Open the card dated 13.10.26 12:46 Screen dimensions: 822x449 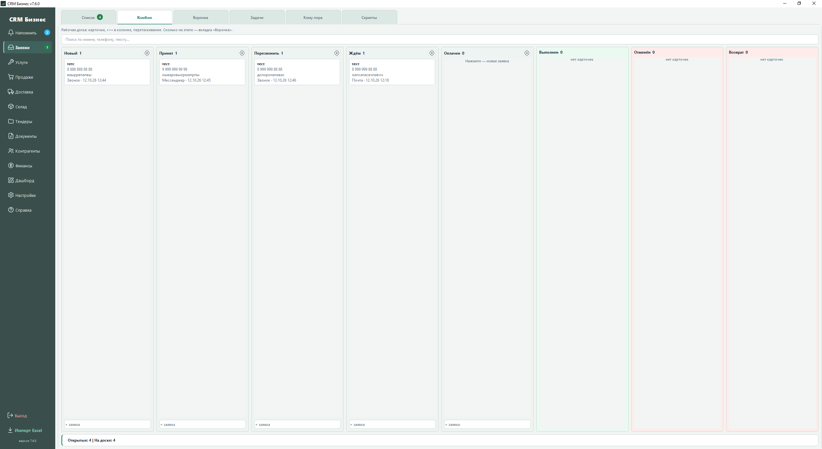click(297, 72)
